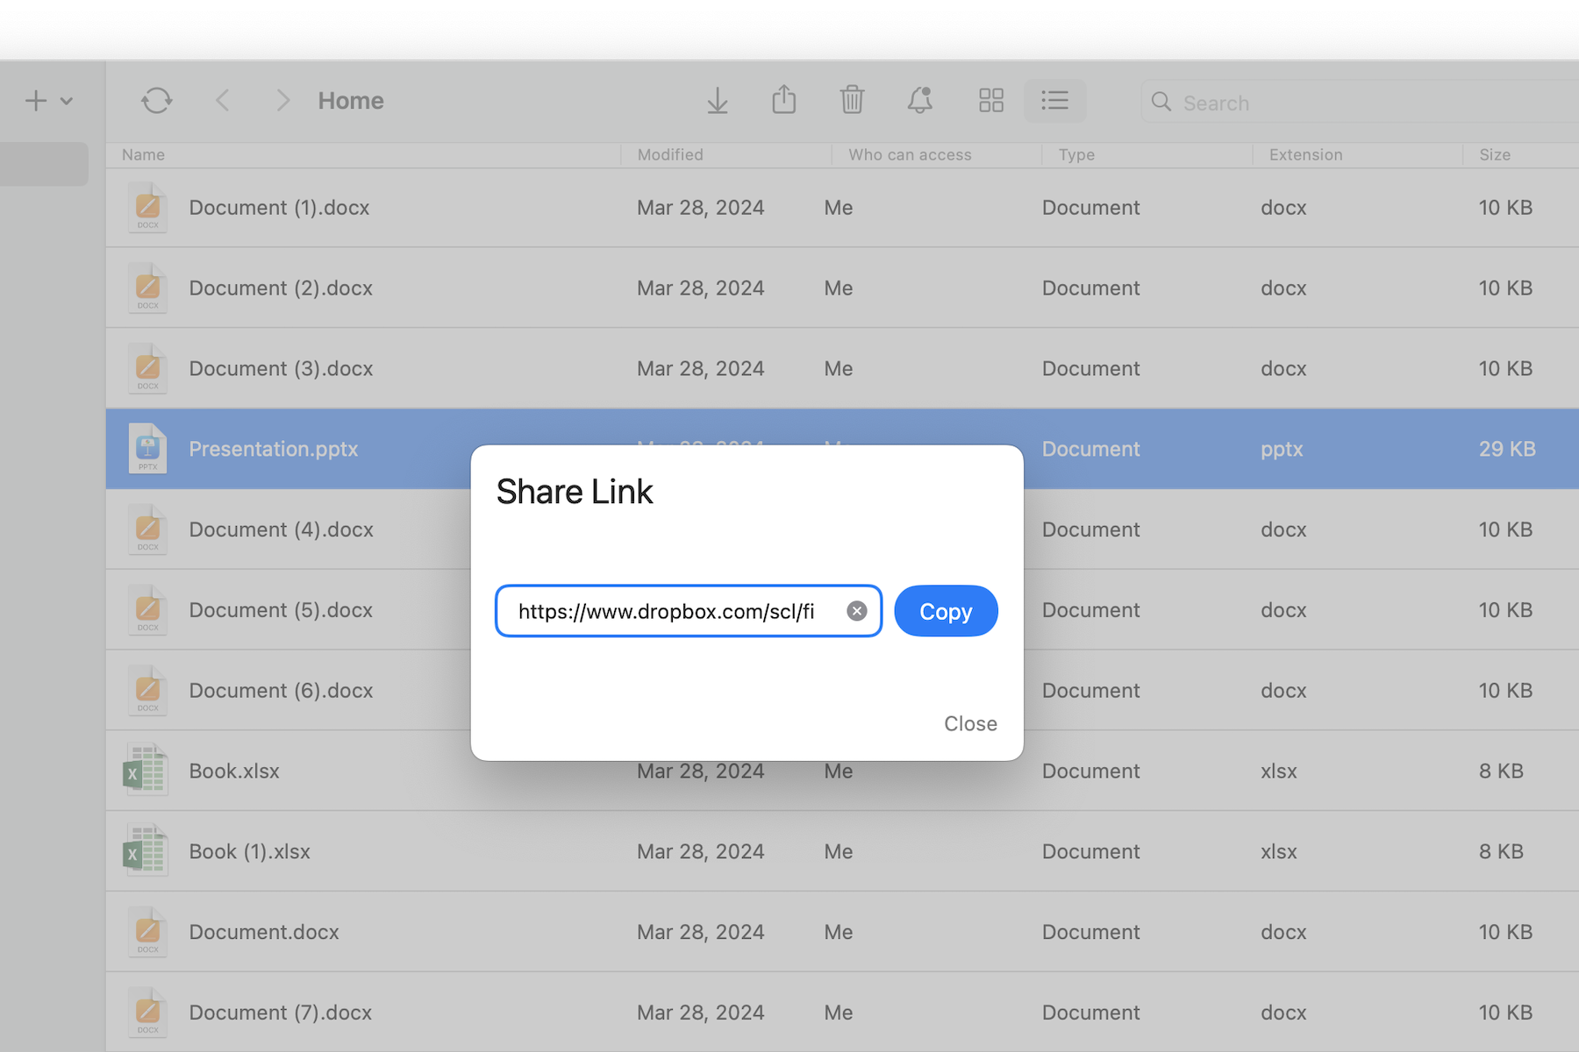Click the share upload icon
Screen dimensions: 1579x1052
click(x=784, y=100)
